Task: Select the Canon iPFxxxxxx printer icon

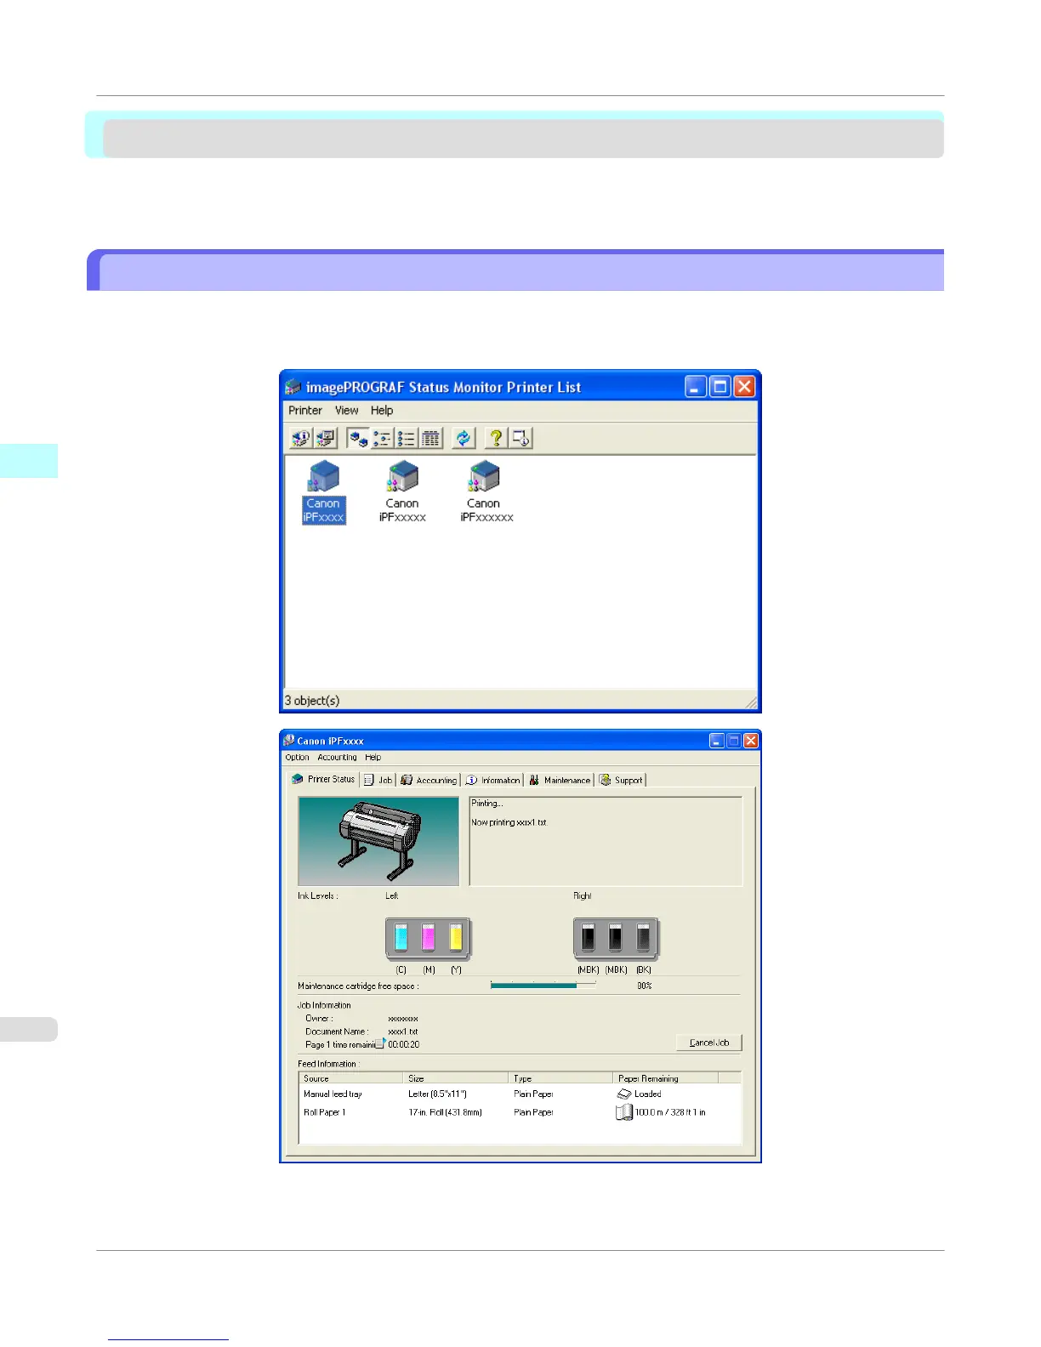Action: [486, 492]
